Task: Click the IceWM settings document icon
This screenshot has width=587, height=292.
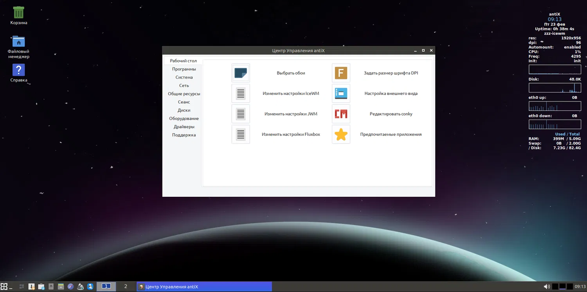Action: [x=241, y=93]
